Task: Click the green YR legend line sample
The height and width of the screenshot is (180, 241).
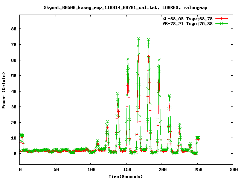Action: coord(221,23)
